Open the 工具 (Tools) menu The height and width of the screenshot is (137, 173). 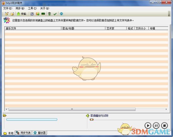pos(32,8)
